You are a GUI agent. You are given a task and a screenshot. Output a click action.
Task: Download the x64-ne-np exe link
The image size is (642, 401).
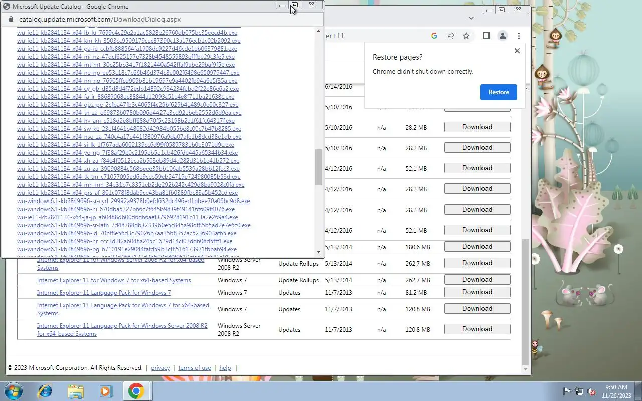(x=128, y=73)
